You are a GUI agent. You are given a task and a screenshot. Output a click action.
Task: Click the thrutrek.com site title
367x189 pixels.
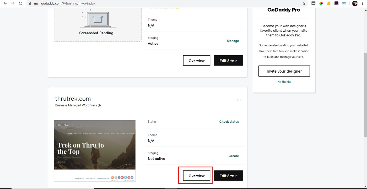click(x=73, y=99)
